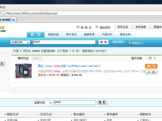The width and height of the screenshot is (162, 121).
Task: Click the 快递运输 footer link
Action: (12, 120)
